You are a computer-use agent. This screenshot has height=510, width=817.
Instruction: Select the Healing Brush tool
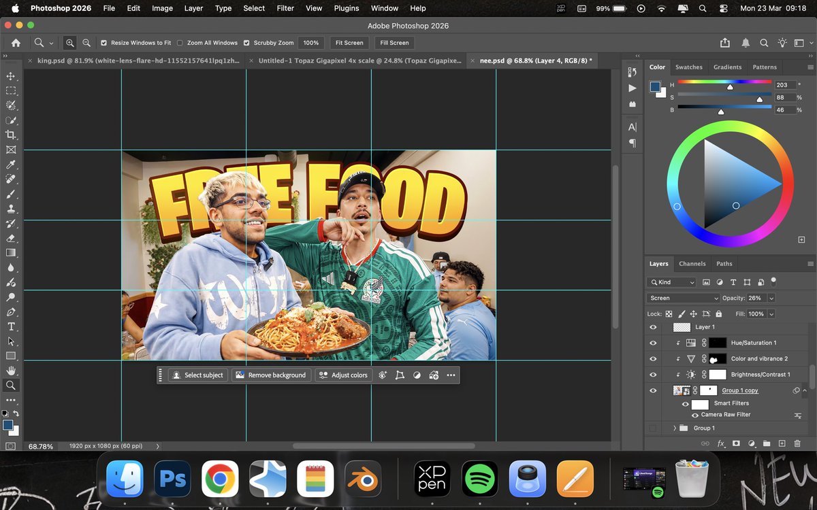[x=11, y=180]
